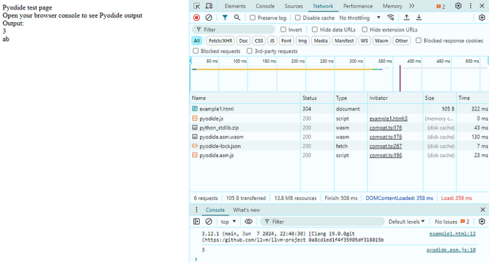The width and height of the screenshot is (489, 263).
Task: Check Hide data URLs
Action: [x=315, y=29]
